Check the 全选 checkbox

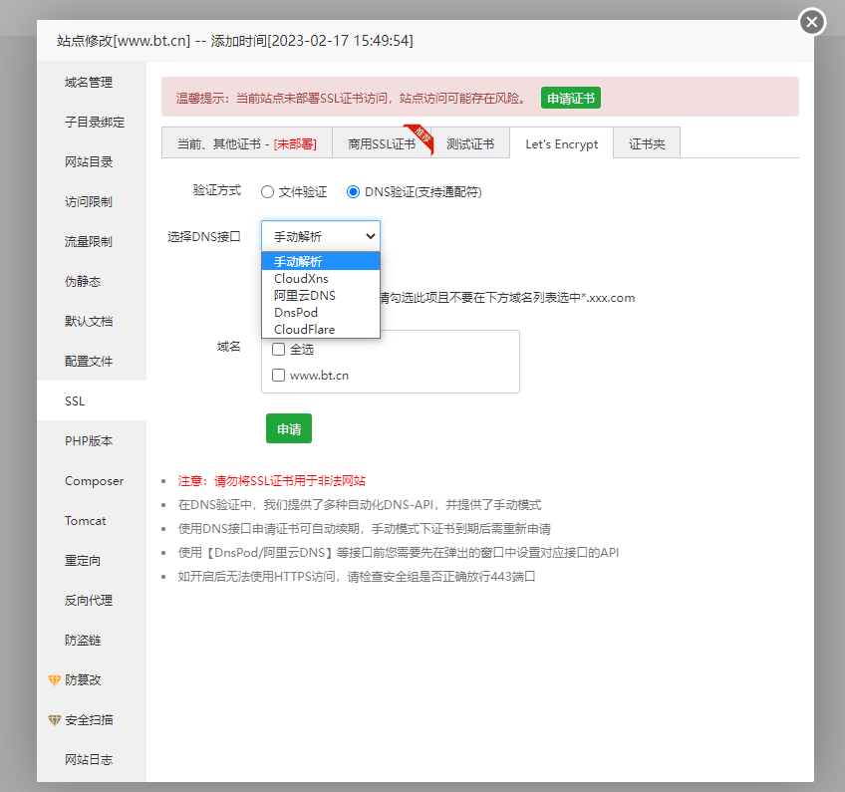[279, 350]
